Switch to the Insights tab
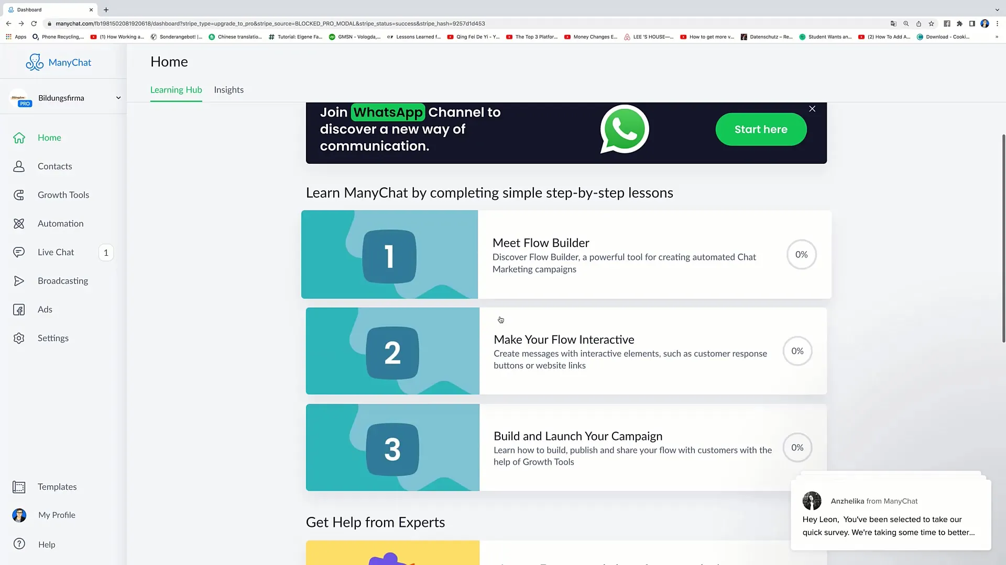This screenshot has height=565, width=1006. [228, 89]
